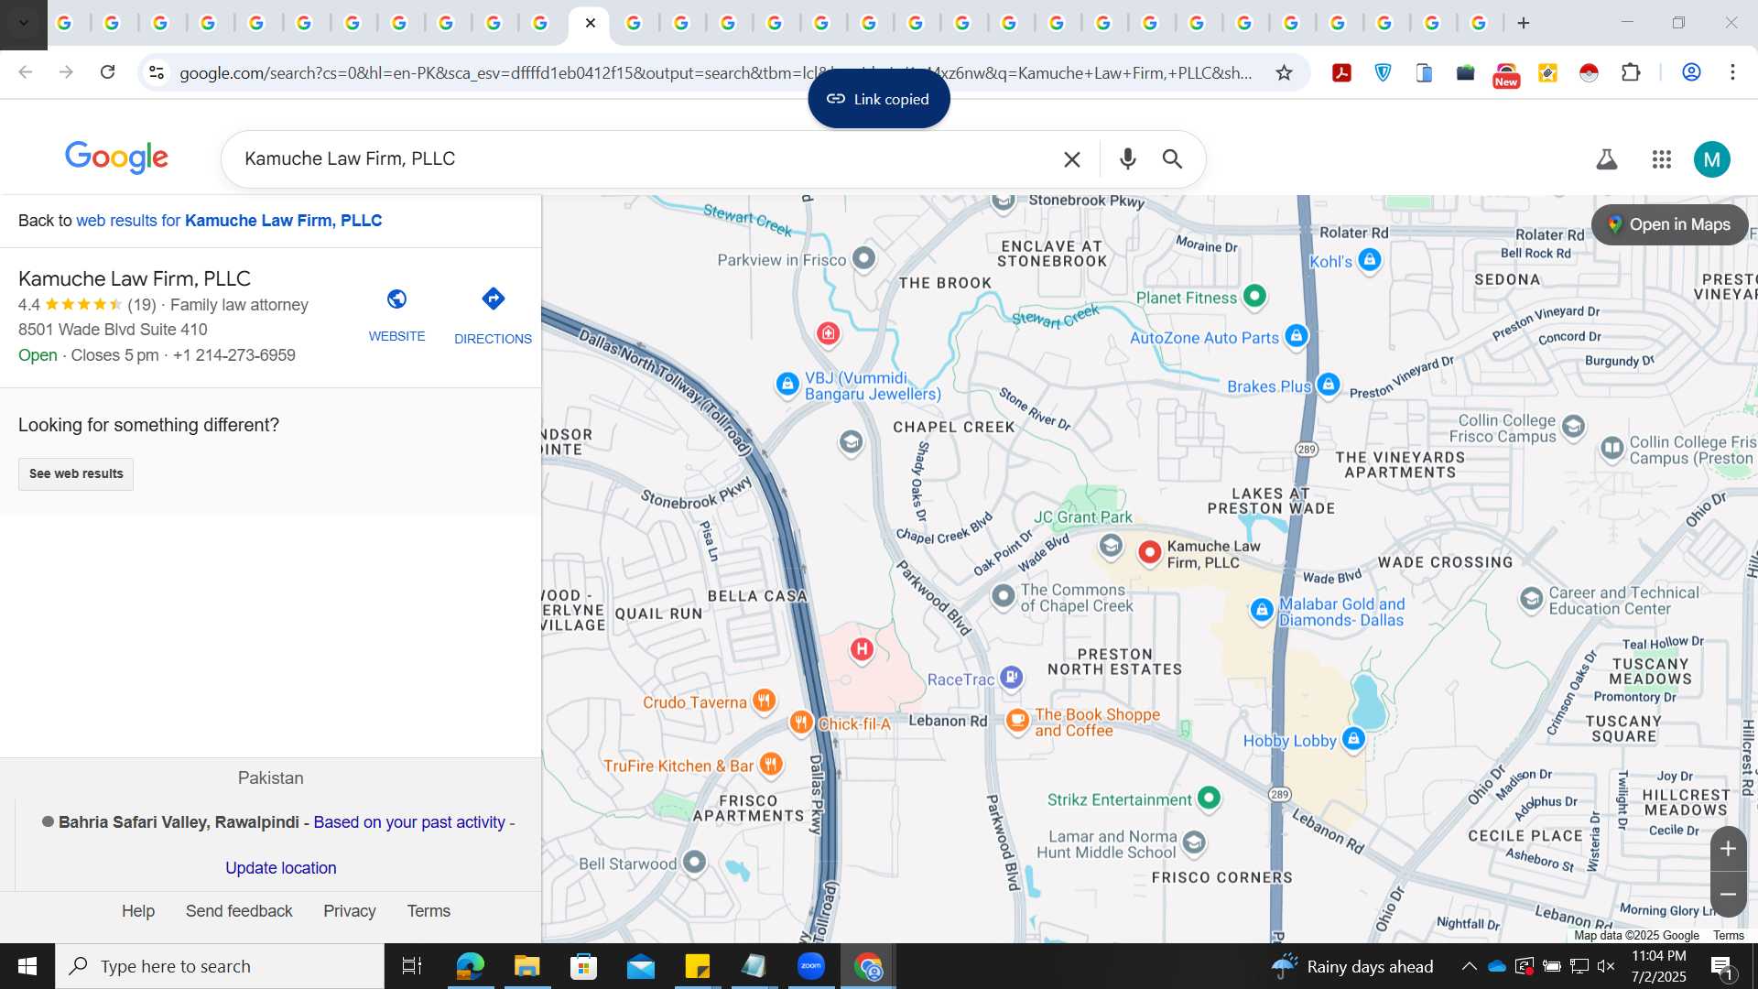Reload the page
Screen dimensions: 1758x989
(107, 71)
